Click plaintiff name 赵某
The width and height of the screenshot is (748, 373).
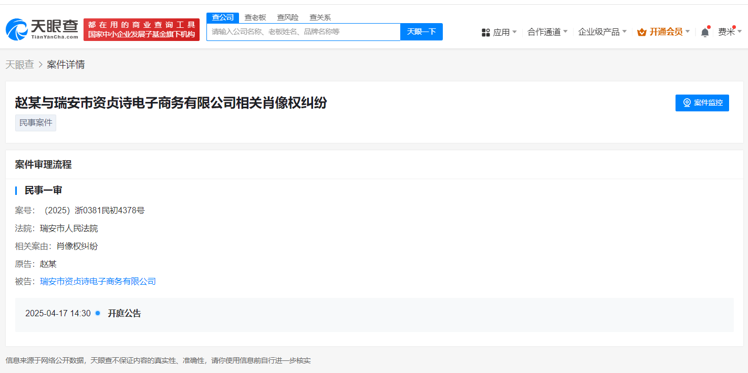[48, 264]
